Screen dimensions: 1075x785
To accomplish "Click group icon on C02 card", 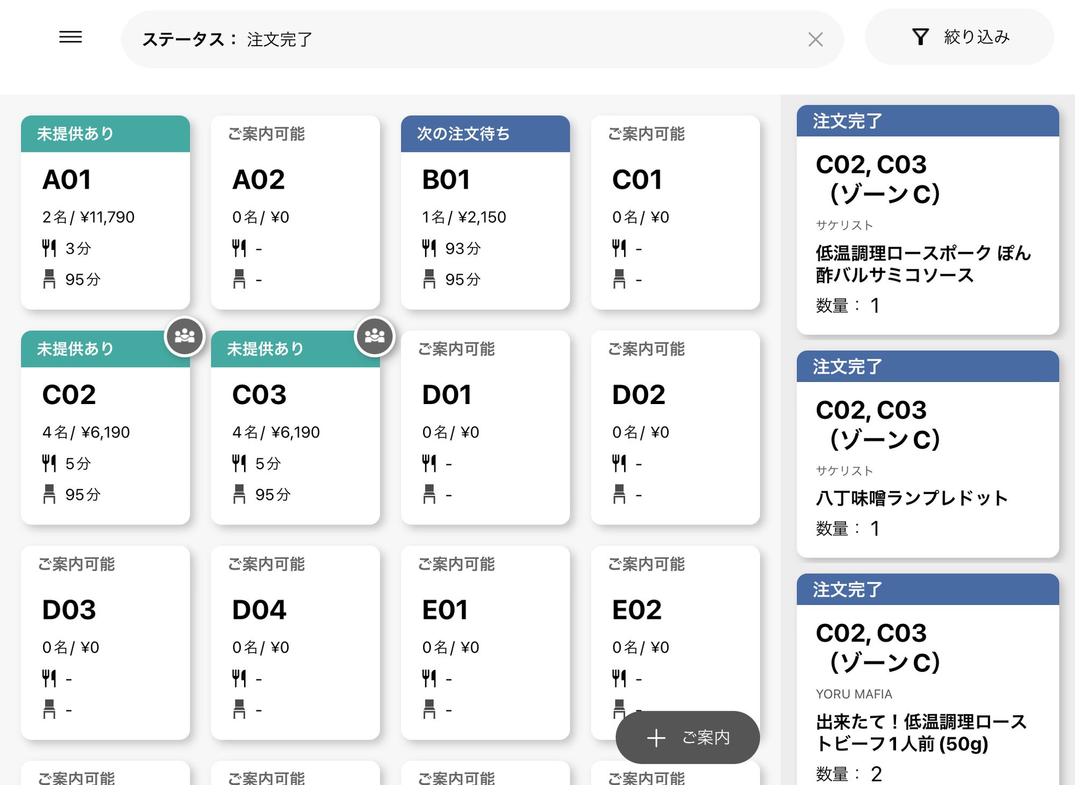I will [x=184, y=336].
